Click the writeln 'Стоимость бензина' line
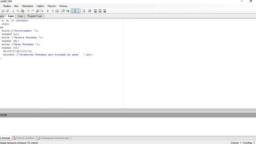The height and width of the screenshot is (144, 256). click(x=48, y=55)
